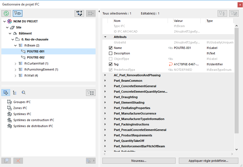Enable the Description attribute checkbox

pos(111,53)
